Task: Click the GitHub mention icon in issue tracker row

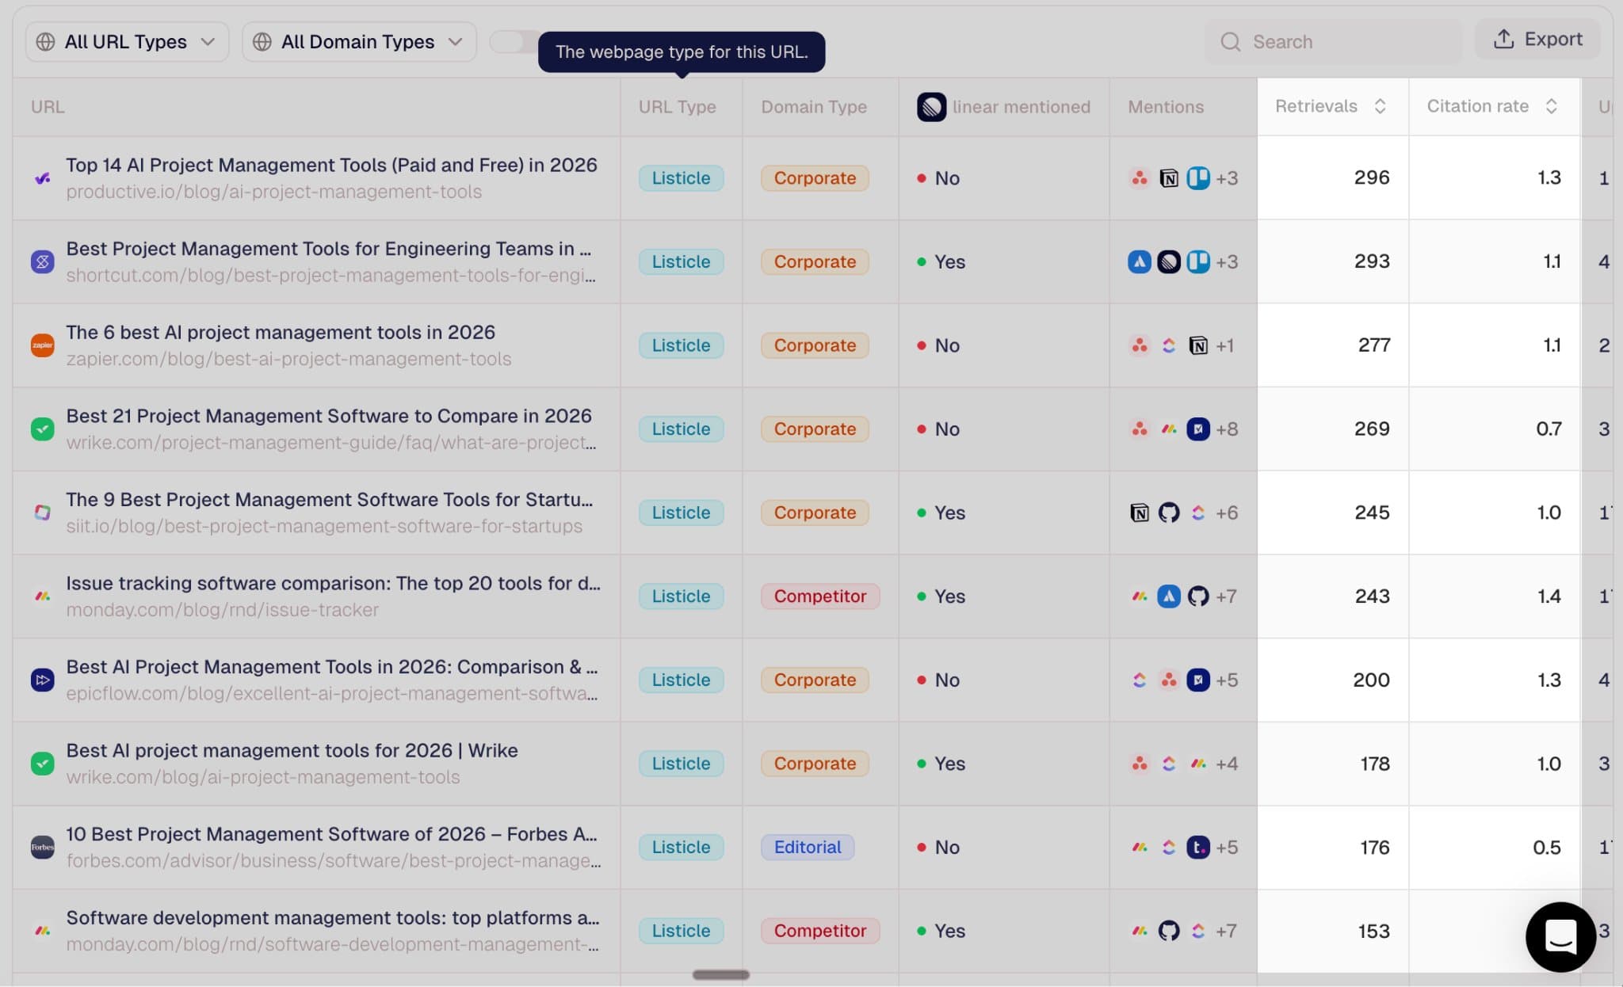Action: 1198,596
